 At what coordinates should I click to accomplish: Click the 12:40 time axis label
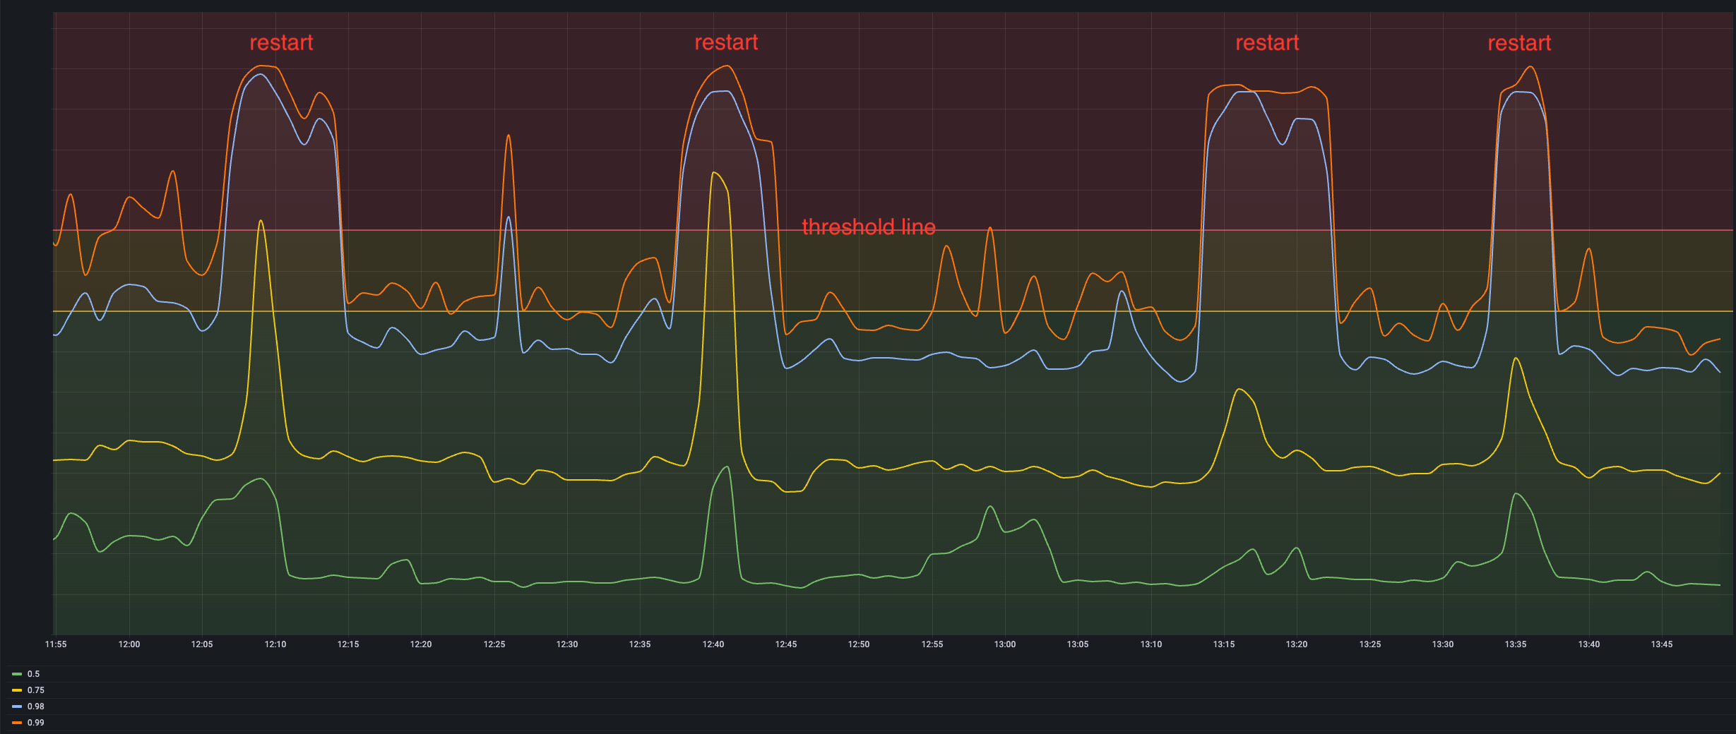pos(713,644)
